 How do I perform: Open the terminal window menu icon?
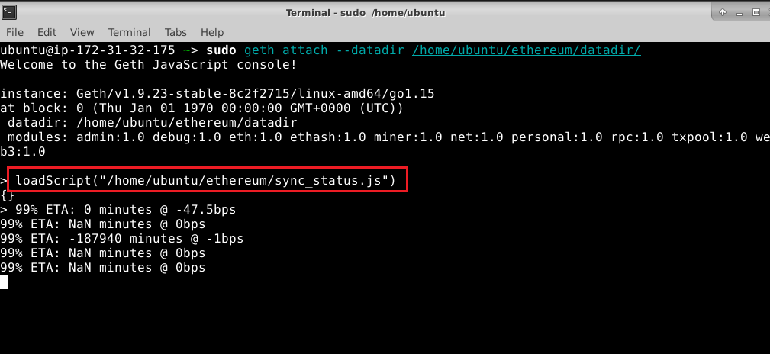[9, 12]
